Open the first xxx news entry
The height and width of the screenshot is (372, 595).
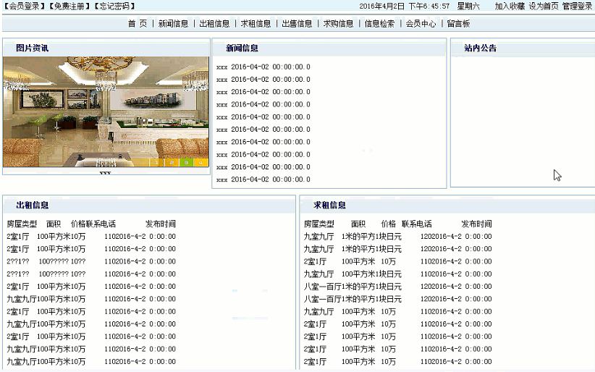(263, 67)
